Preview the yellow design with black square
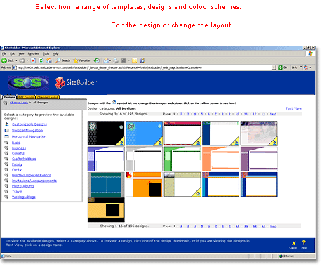 pos(106,210)
